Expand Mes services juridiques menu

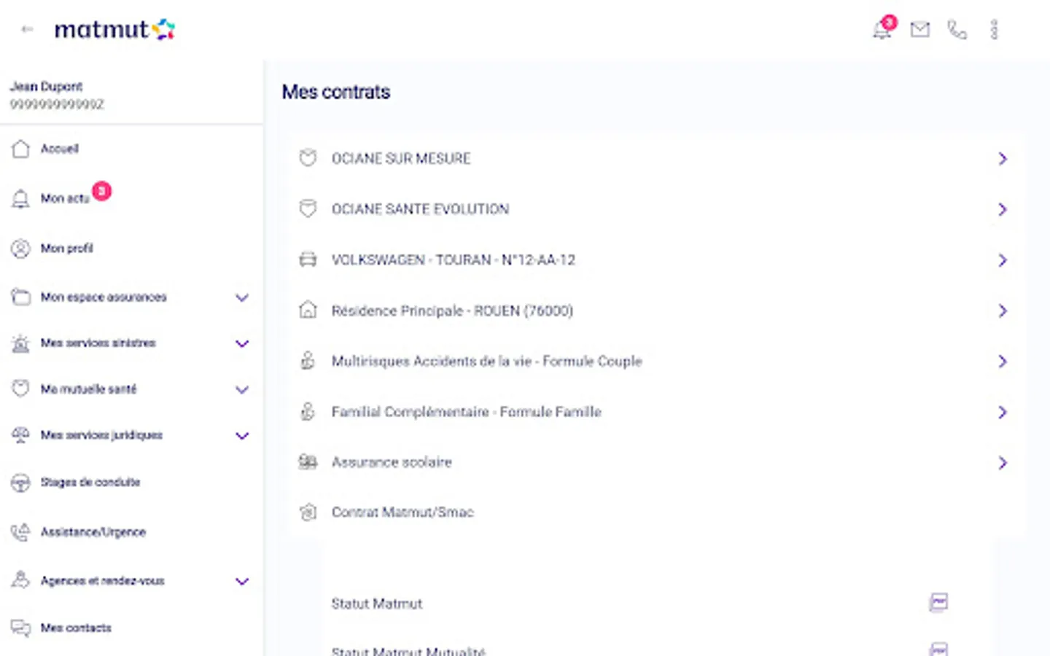tap(242, 436)
